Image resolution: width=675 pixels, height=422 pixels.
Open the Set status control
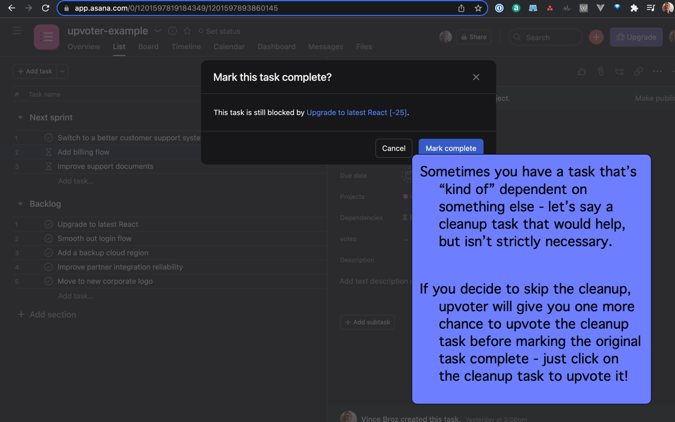click(x=219, y=31)
